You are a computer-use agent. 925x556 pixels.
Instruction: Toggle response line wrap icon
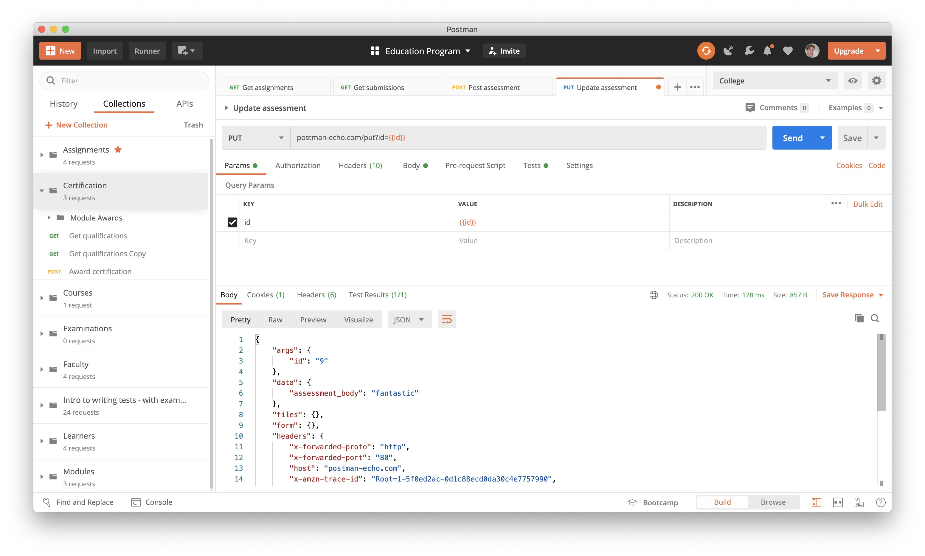tap(447, 319)
